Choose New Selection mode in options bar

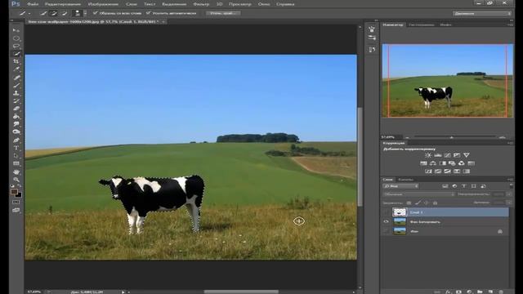click(x=43, y=13)
